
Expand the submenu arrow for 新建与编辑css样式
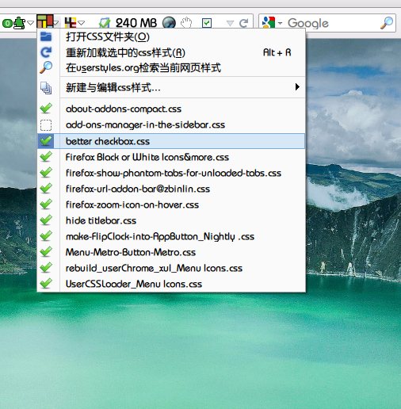(297, 87)
